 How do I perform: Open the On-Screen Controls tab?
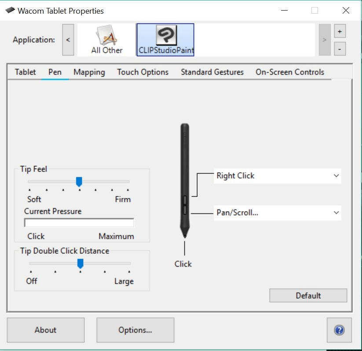[290, 72]
